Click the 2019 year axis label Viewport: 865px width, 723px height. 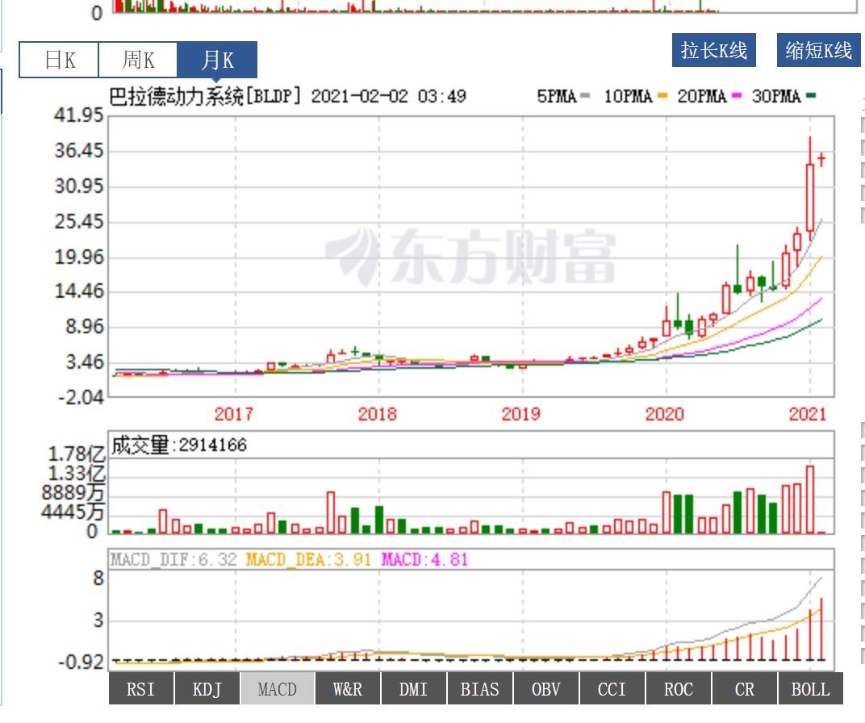tap(520, 414)
